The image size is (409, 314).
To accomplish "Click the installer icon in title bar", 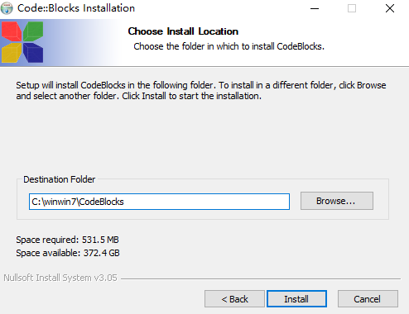I will click(7, 8).
